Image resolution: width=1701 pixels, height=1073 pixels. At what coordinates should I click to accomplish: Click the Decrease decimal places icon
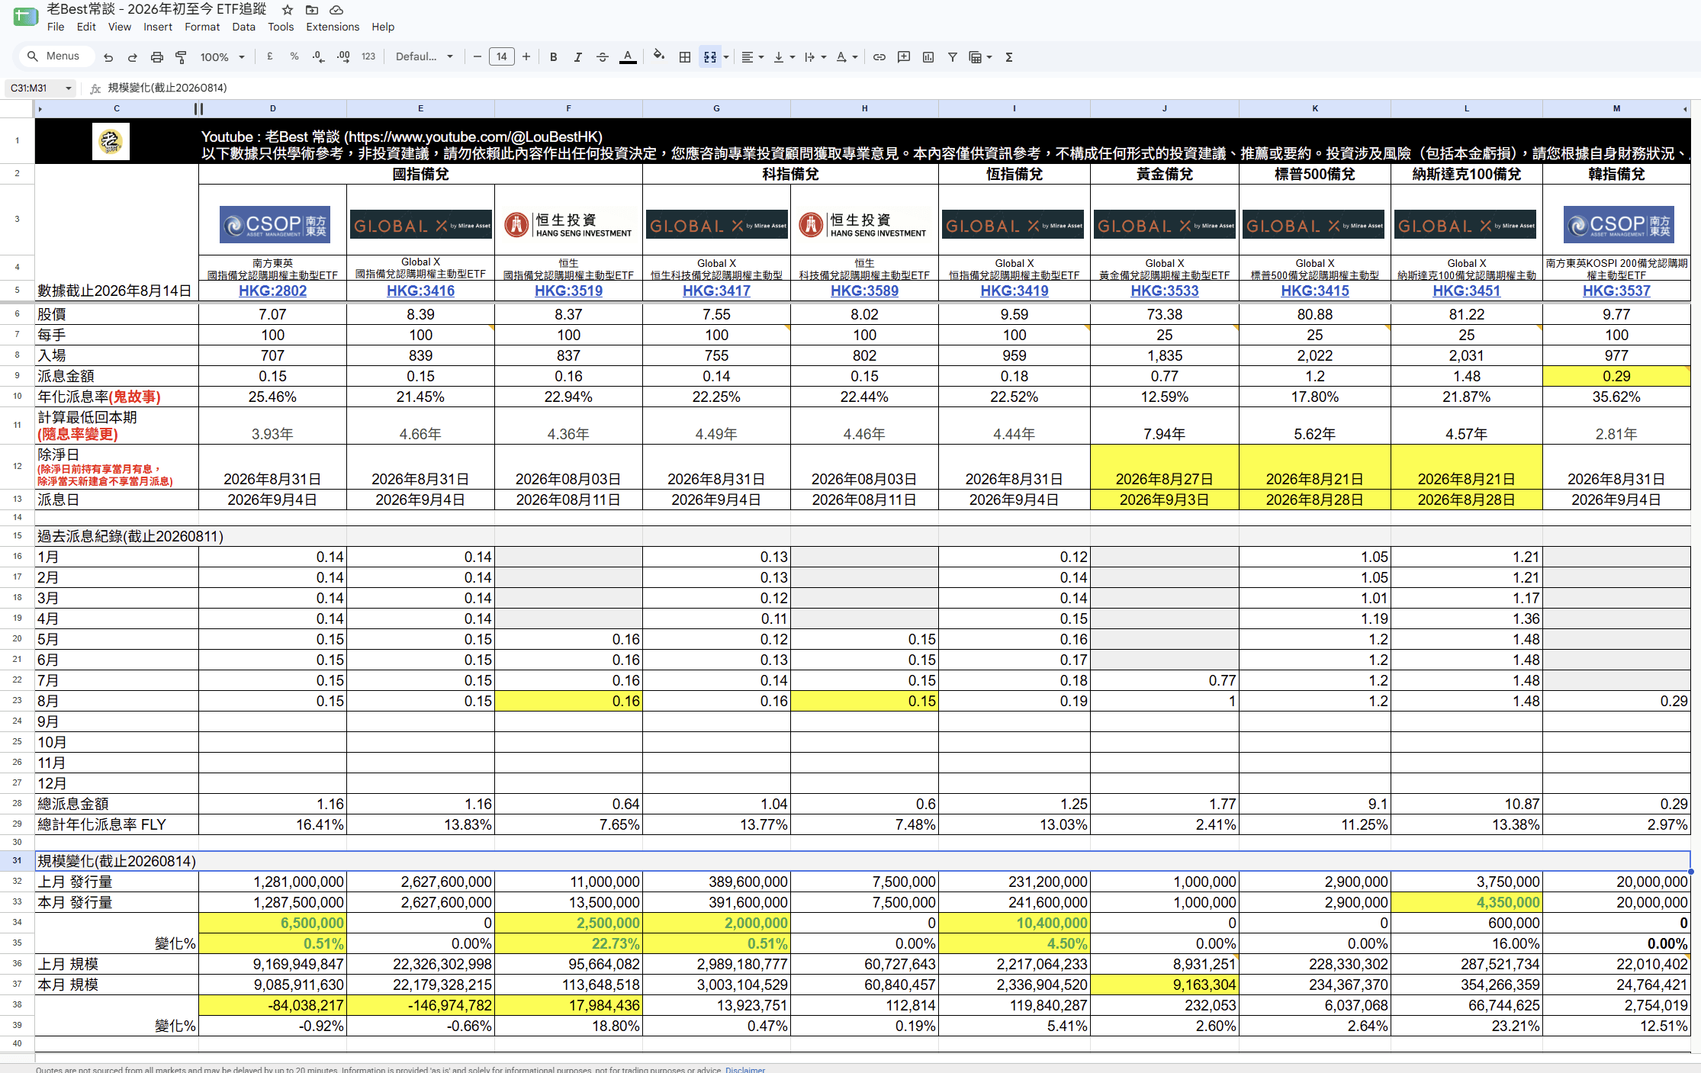[319, 56]
